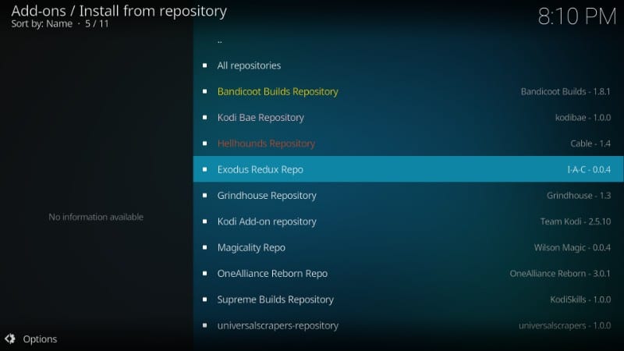Click 'kodibae - 1.0.0' version text
The width and height of the screenshot is (624, 351).
583,118
